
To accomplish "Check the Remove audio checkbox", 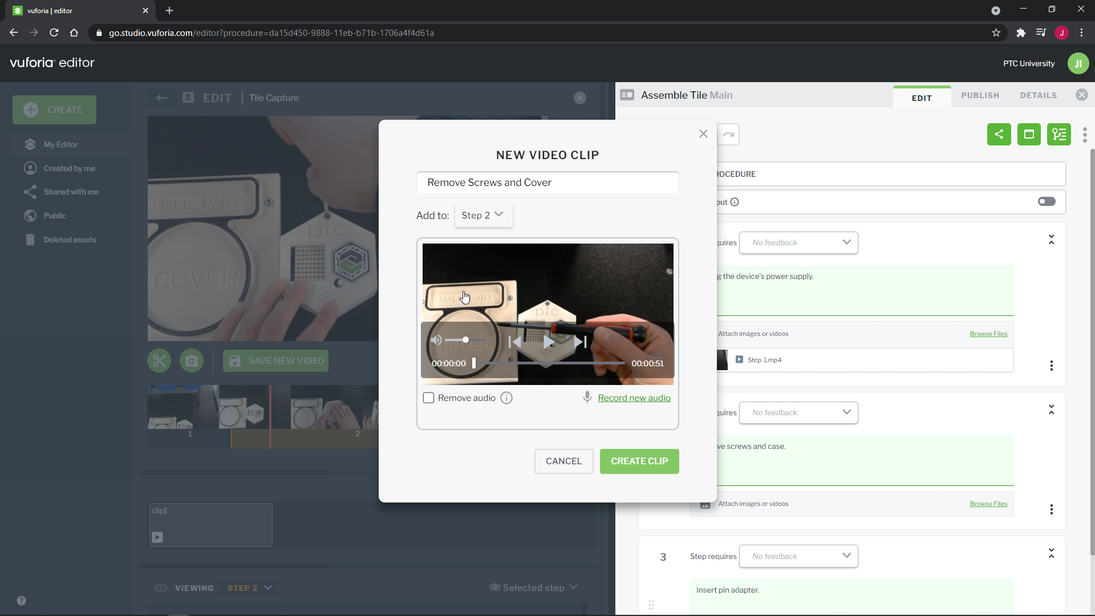I will pos(428,398).
